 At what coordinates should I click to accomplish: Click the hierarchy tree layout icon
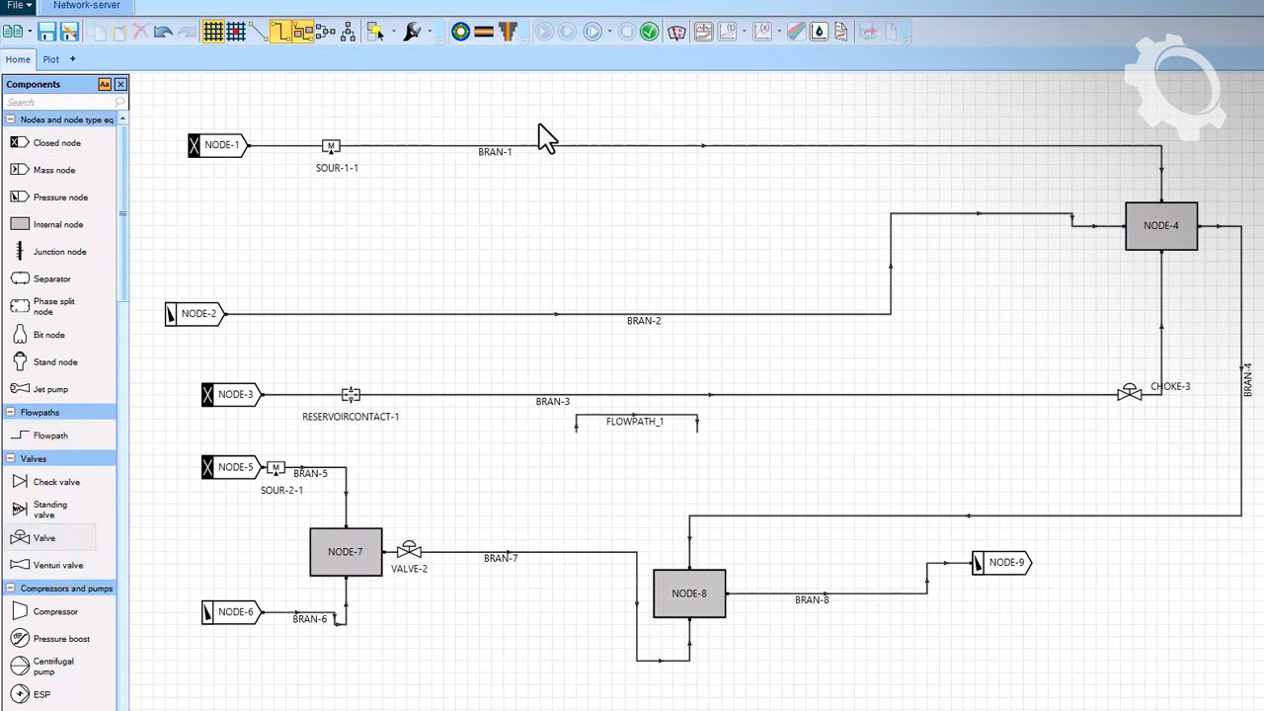pyautogui.click(x=348, y=32)
